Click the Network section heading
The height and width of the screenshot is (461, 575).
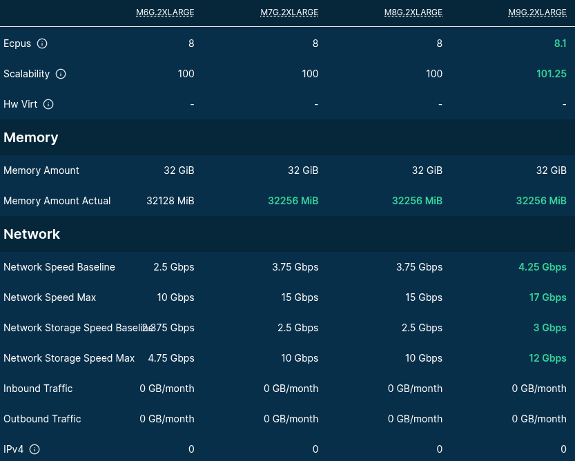pyautogui.click(x=32, y=235)
